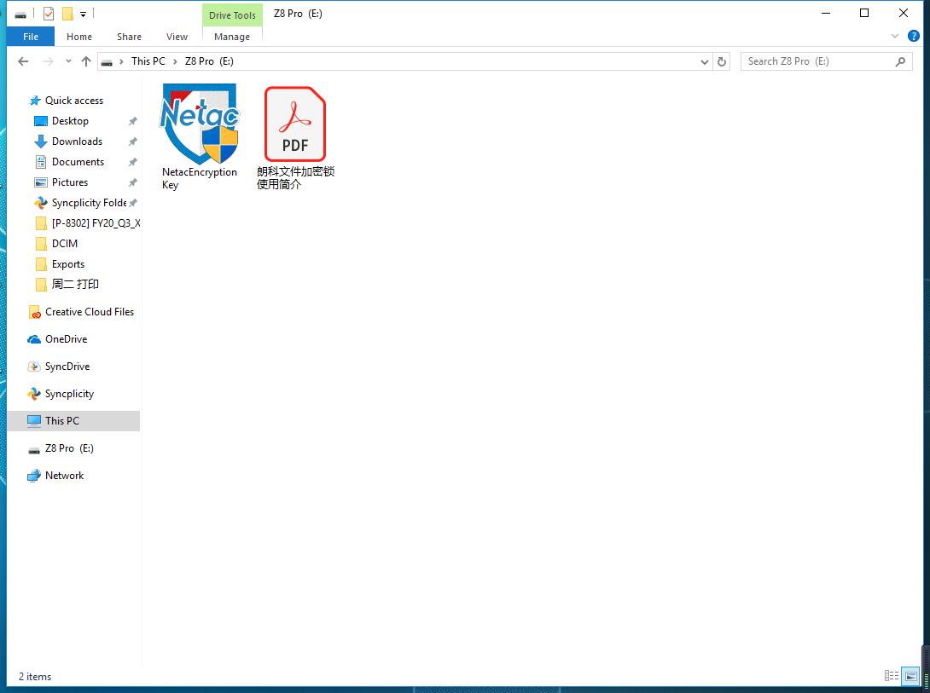This screenshot has height=693, width=930.
Task: Open [P-8302] FY20_Q3 folder
Action: pos(96,223)
